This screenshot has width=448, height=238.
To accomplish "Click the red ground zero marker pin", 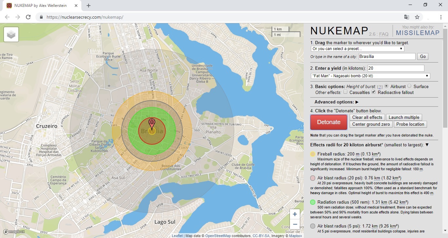I will [x=152, y=124].
